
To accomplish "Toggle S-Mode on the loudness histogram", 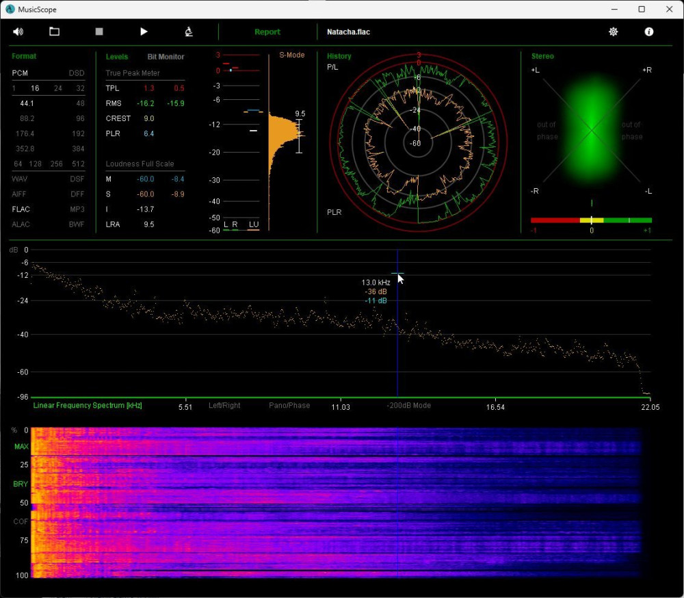I will (292, 55).
